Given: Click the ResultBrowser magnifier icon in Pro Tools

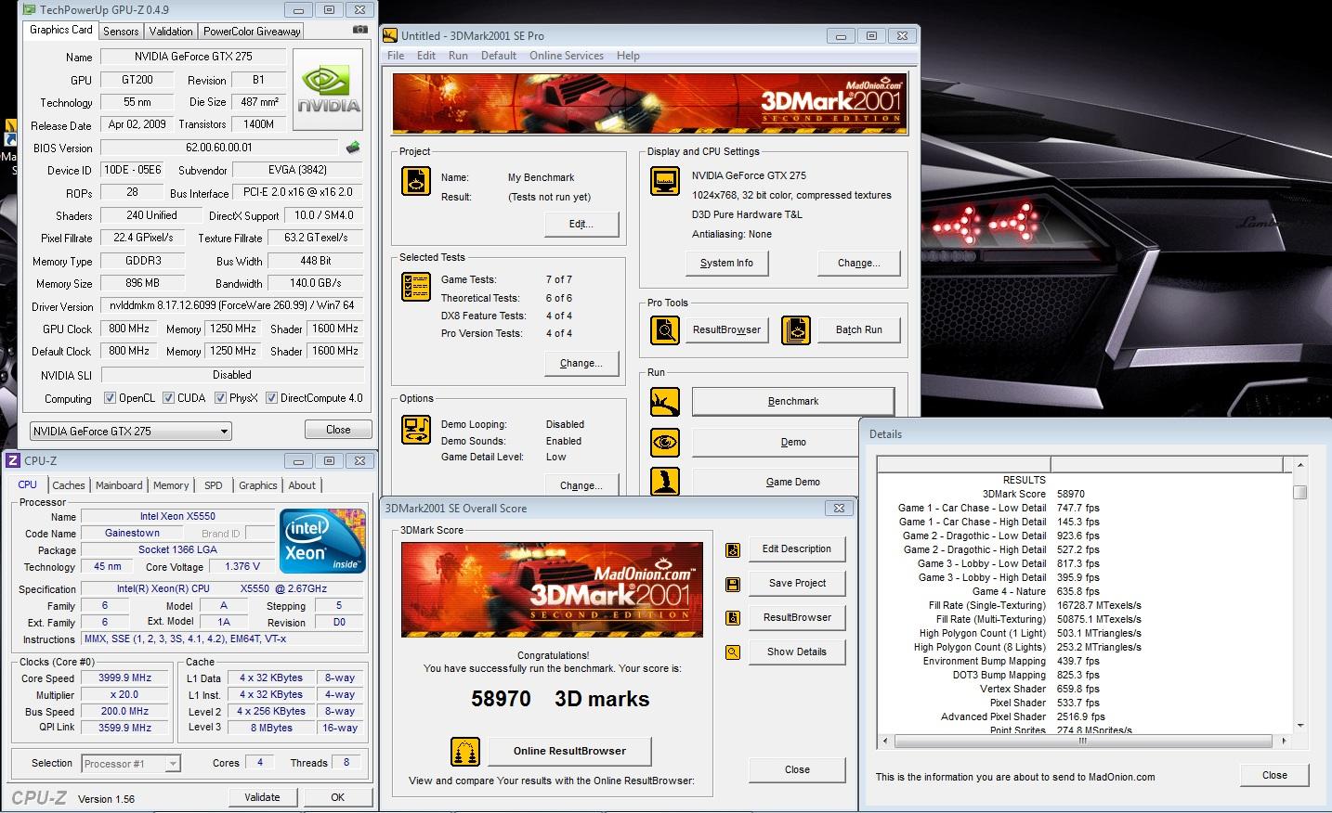Looking at the screenshot, I should click(x=665, y=329).
